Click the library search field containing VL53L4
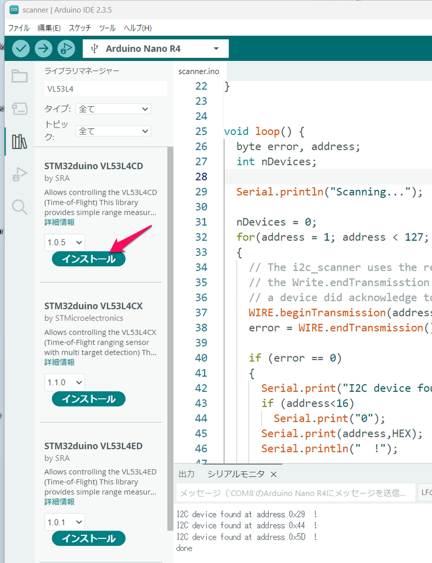Image resolution: width=432 pixels, height=563 pixels. tap(105, 89)
